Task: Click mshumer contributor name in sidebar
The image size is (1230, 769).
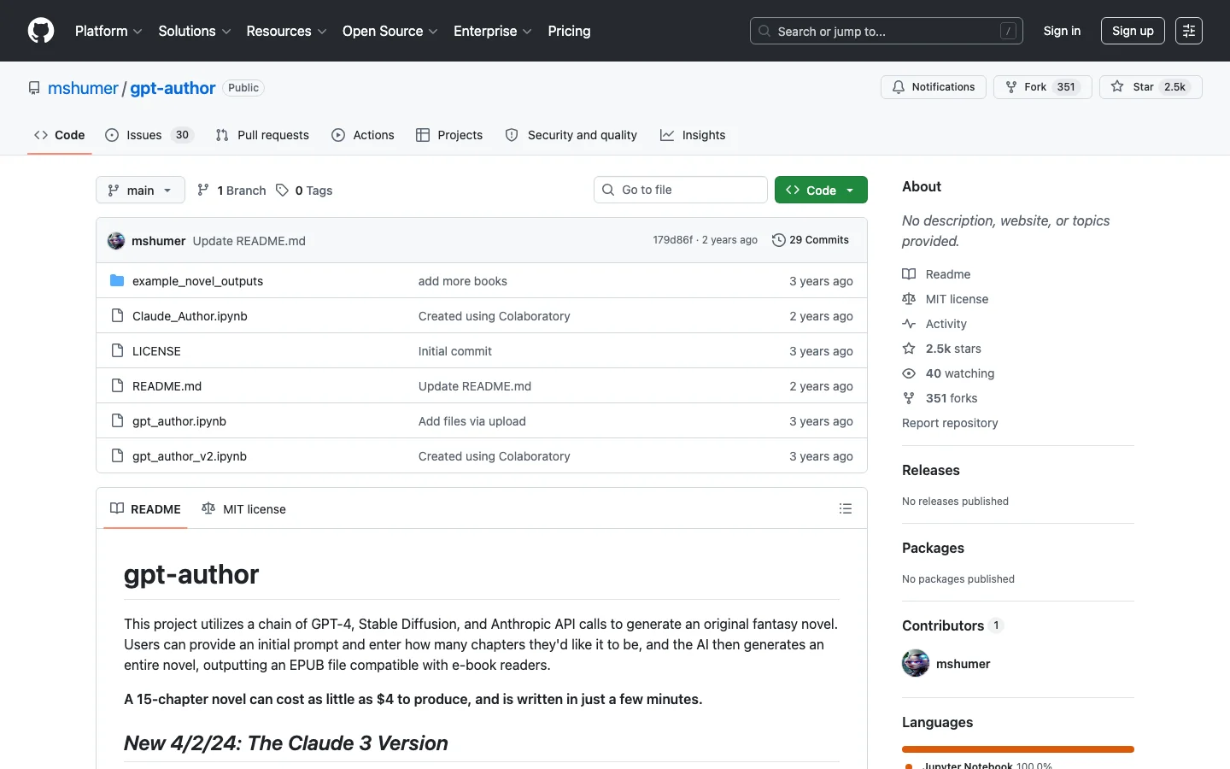Action: pyautogui.click(x=963, y=664)
